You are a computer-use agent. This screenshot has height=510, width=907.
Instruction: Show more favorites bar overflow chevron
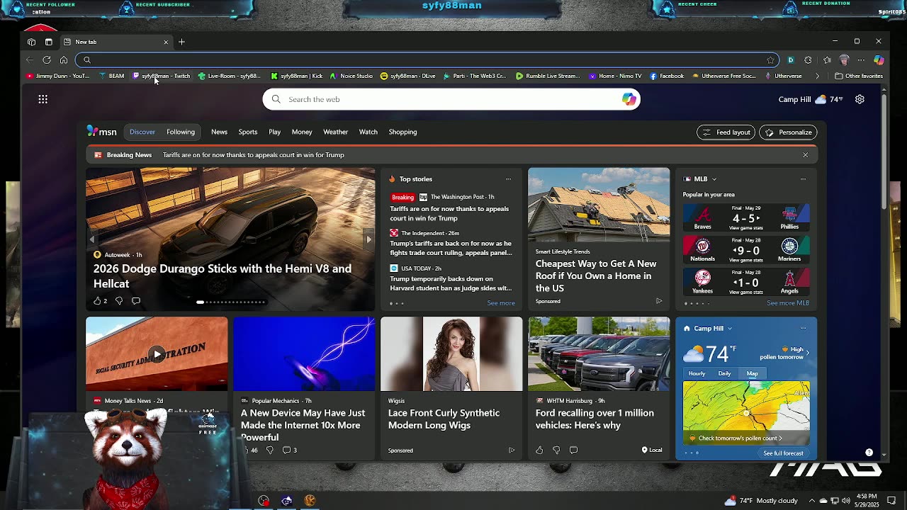(x=817, y=76)
